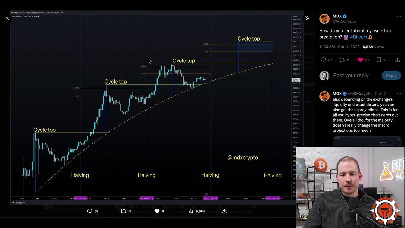The image size is (405, 228).
Task: Open tweet timestamp 11:33 AM Oct 11, 2023
Action: 340,47
